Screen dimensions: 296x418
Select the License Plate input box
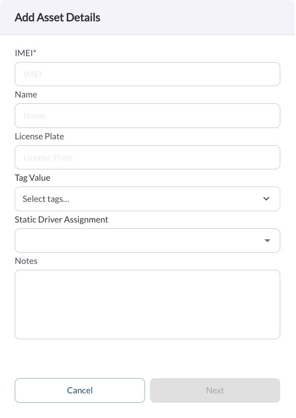point(148,157)
